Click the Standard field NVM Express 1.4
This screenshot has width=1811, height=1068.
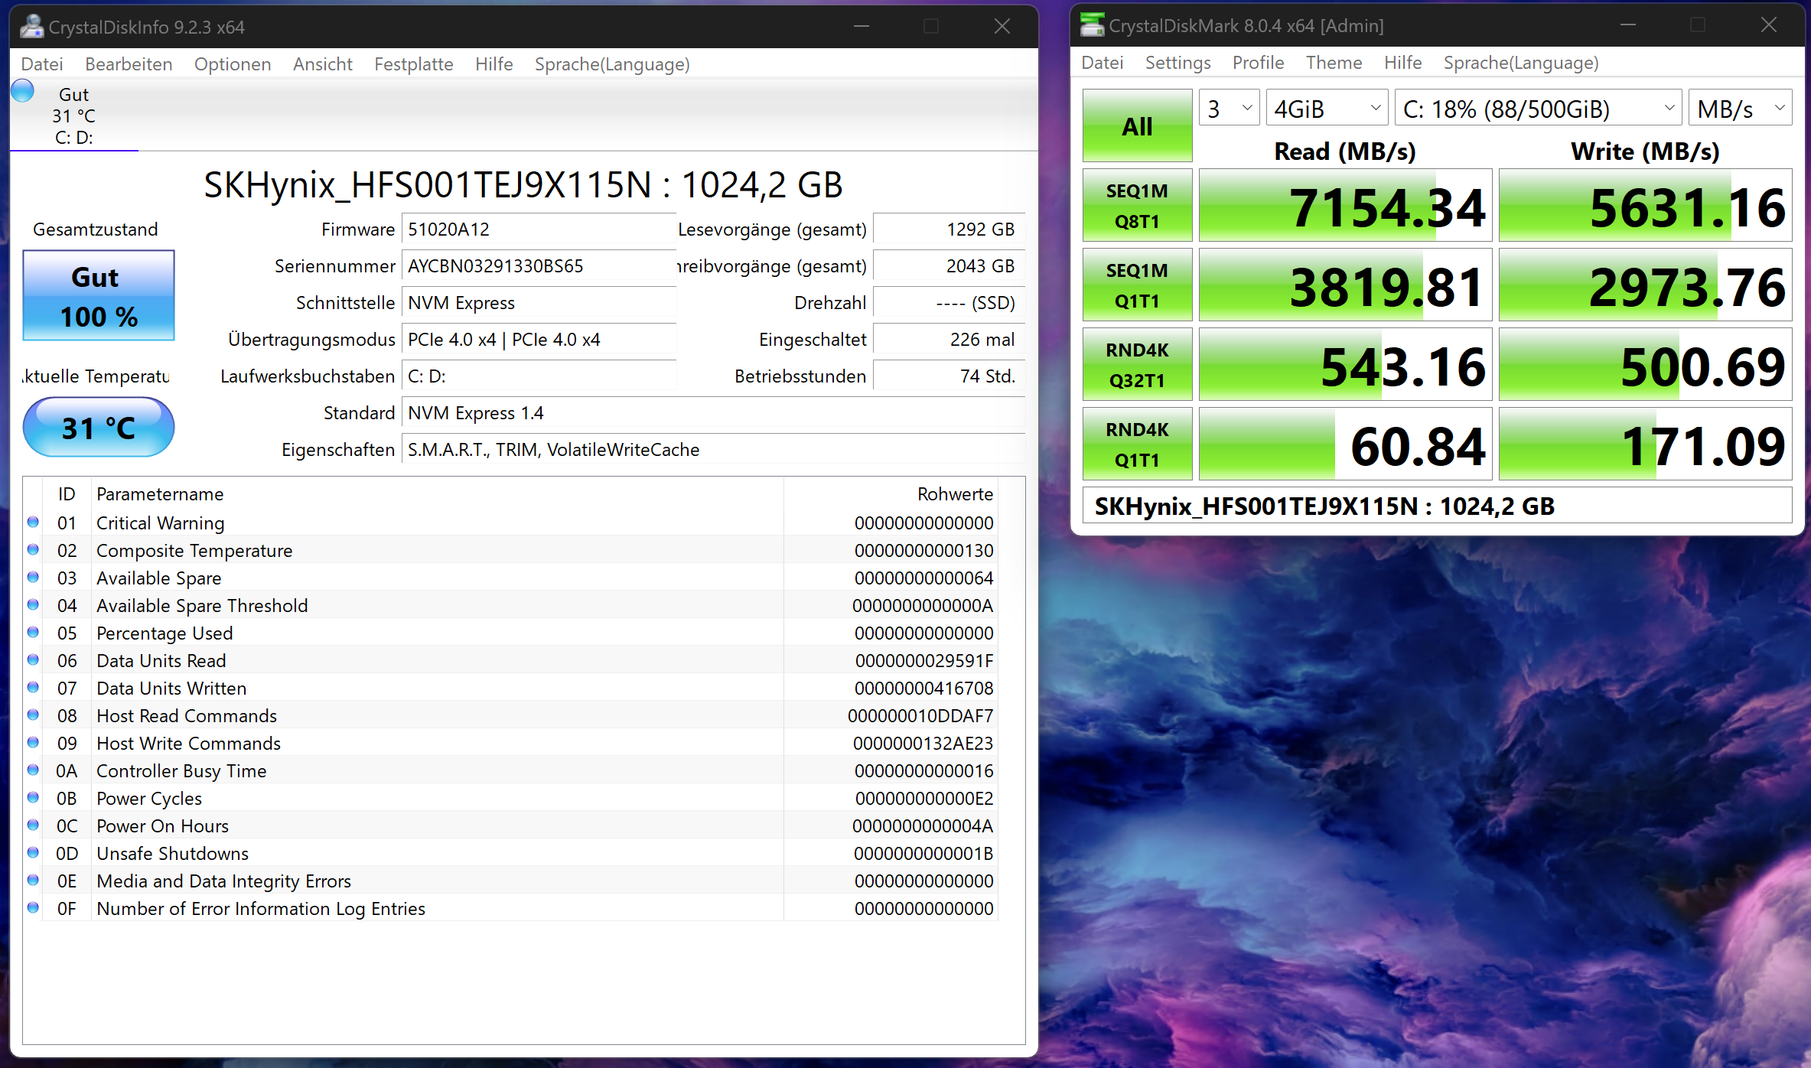[713, 412]
